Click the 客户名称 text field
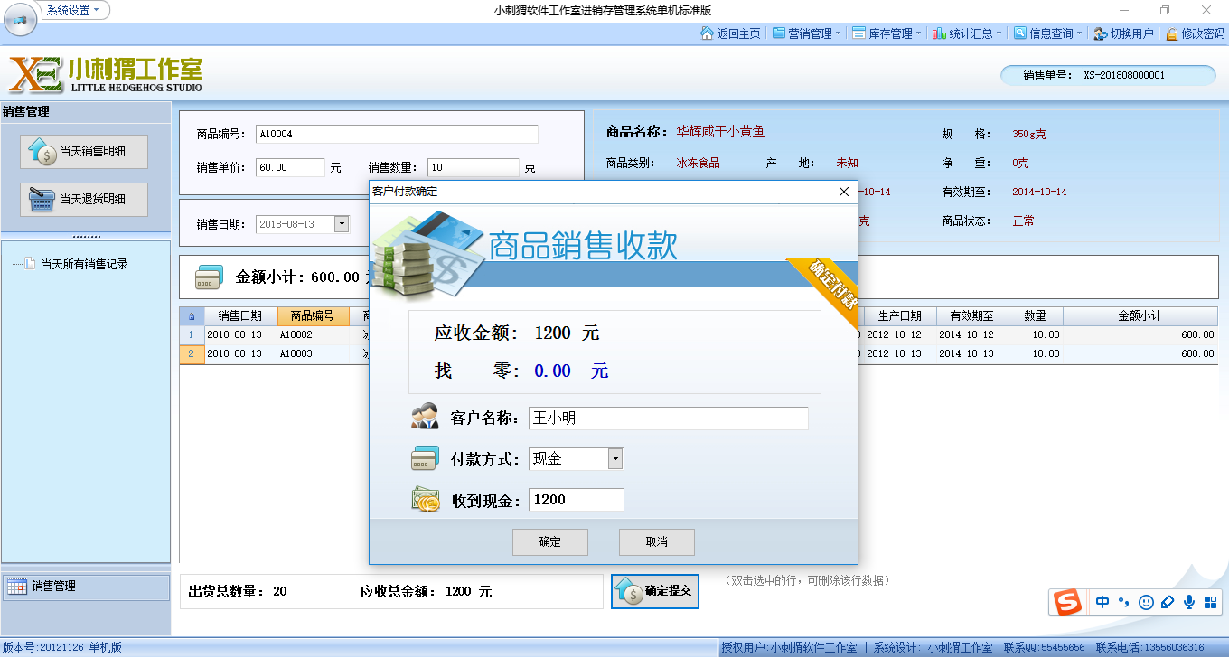The height and width of the screenshot is (658, 1229). [667, 418]
